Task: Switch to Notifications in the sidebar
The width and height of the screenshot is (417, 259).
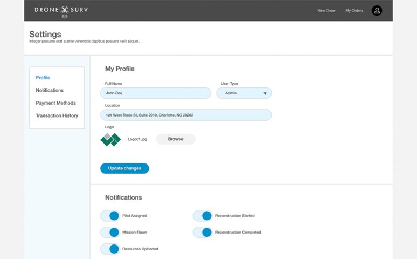Action: [x=50, y=90]
